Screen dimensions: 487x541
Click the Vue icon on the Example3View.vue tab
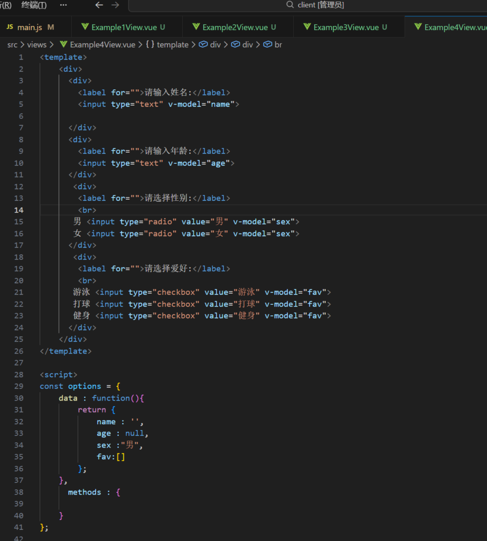(x=306, y=27)
